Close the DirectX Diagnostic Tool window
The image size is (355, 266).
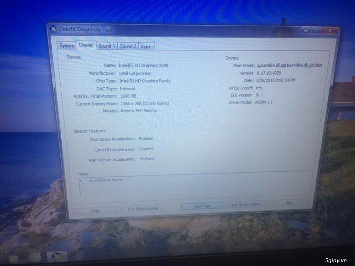point(330,30)
